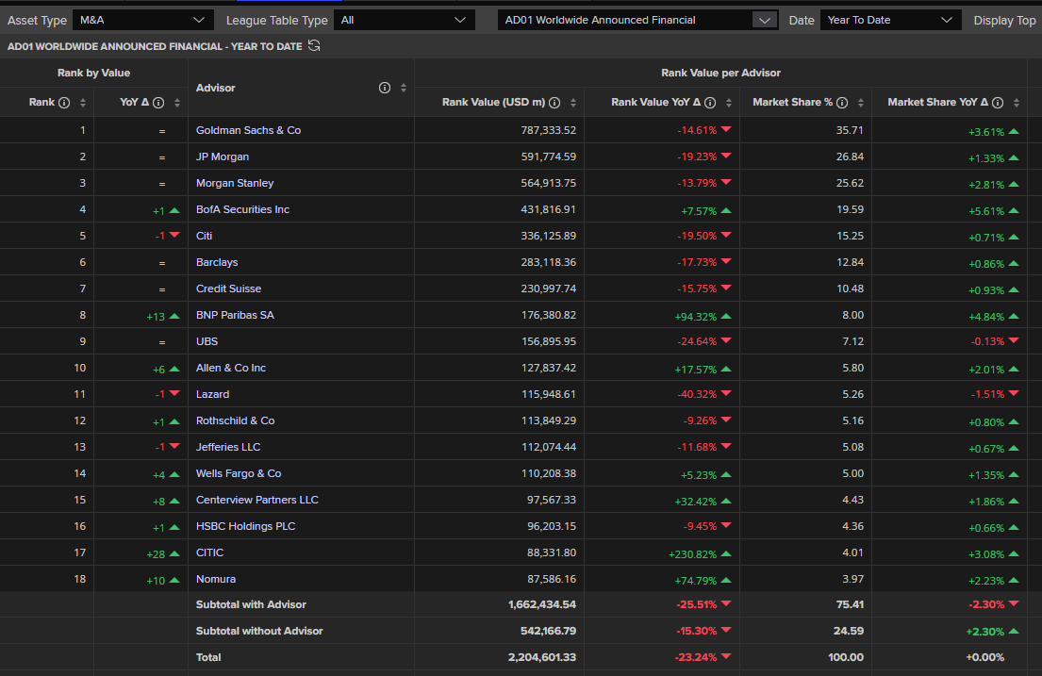Select market share 24.59 cell
The height and width of the screenshot is (676, 1042).
click(x=849, y=631)
